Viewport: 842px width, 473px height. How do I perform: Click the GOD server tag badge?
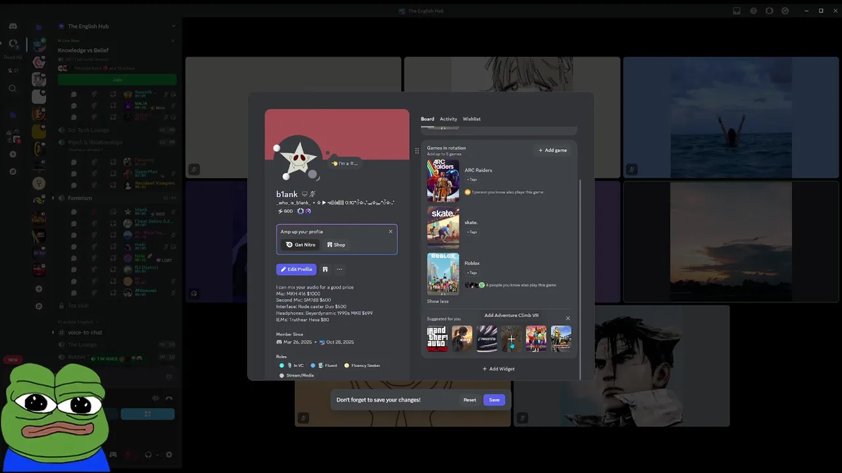[x=285, y=211]
